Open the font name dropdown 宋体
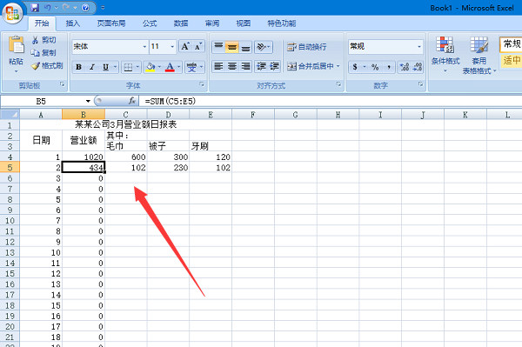The image size is (522, 347). pos(144,47)
